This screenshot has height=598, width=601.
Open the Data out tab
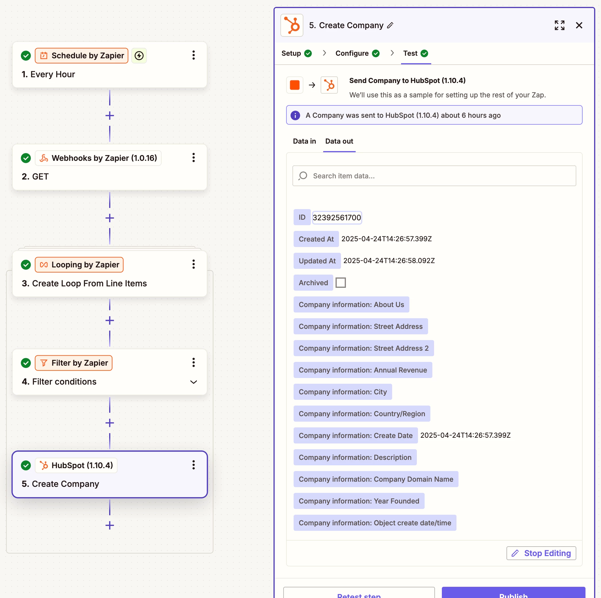tap(339, 141)
